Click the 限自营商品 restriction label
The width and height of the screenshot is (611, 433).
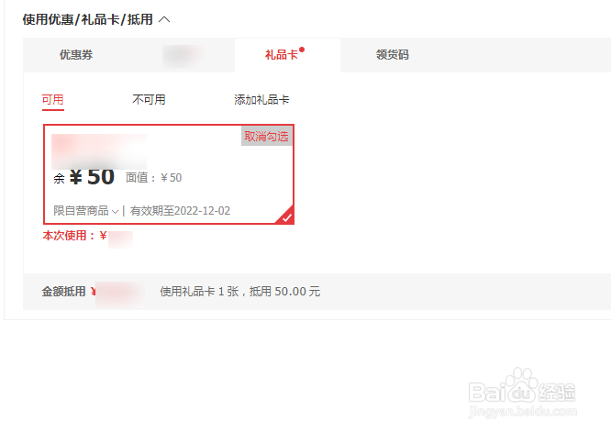(x=81, y=211)
